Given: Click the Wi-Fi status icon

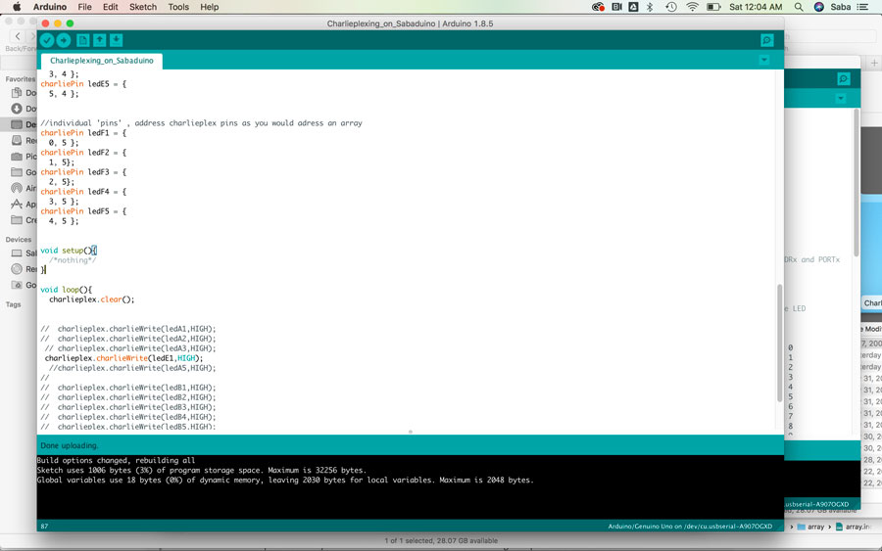Looking at the screenshot, I should coord(693,7).
